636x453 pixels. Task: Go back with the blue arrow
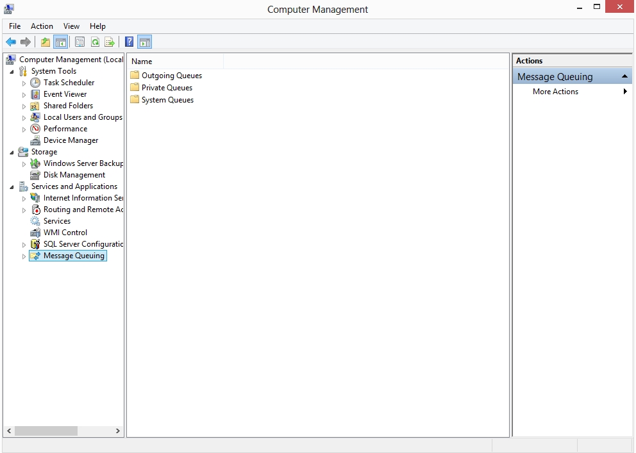click(11, 42)
